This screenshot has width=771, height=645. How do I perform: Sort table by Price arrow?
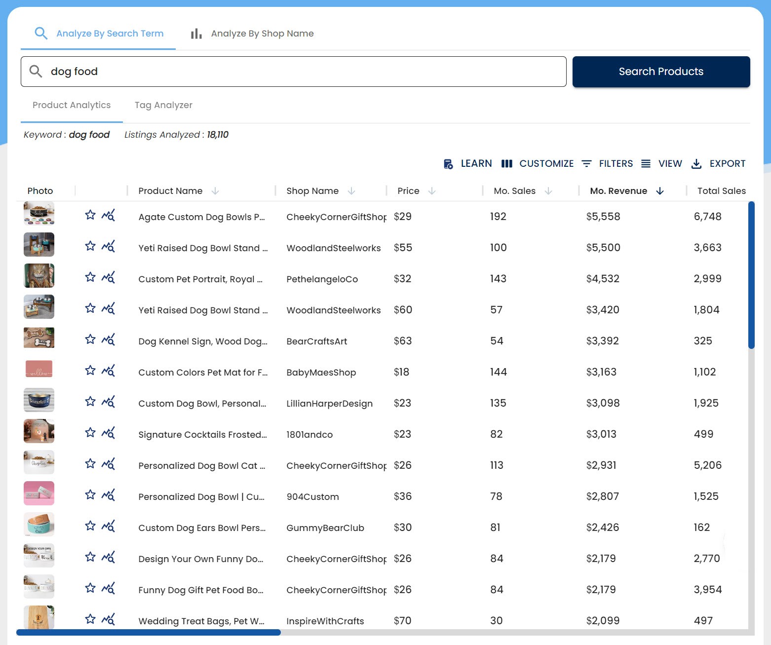pyautogui.click(x=432, y=191)
